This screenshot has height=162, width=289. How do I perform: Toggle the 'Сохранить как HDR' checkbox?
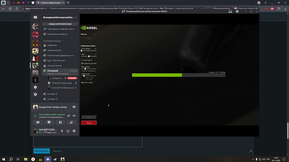tap(82, 63)
